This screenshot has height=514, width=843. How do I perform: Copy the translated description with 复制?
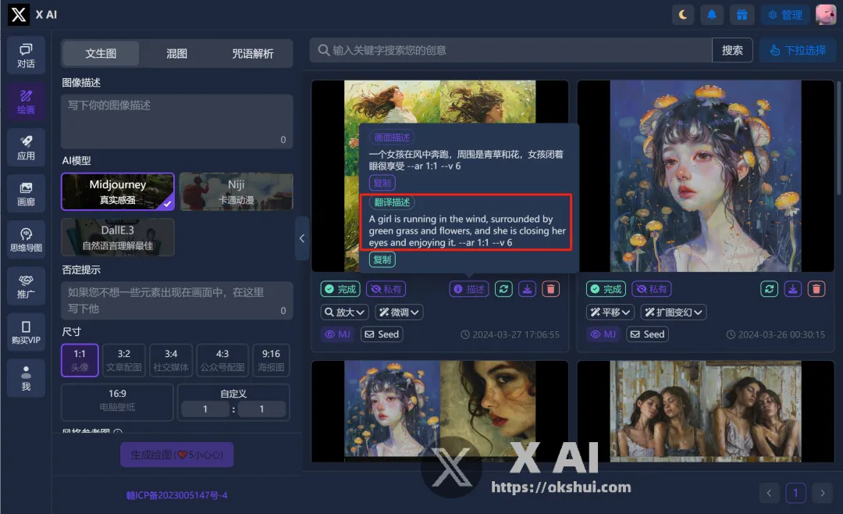point(382,259)
